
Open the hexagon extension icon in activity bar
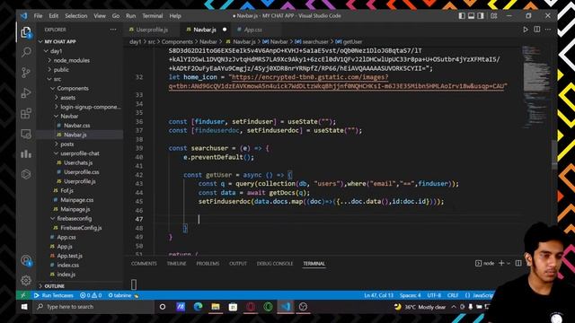pyautogui.click(x=26, y=174)
